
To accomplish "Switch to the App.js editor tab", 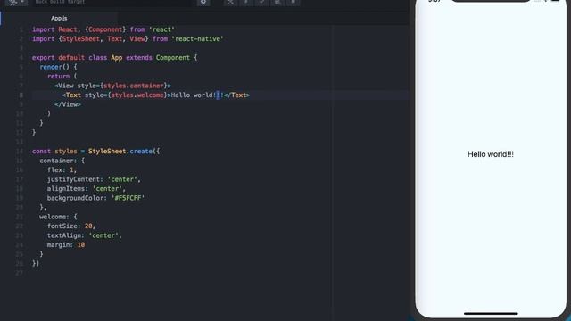I will point(59,18).
